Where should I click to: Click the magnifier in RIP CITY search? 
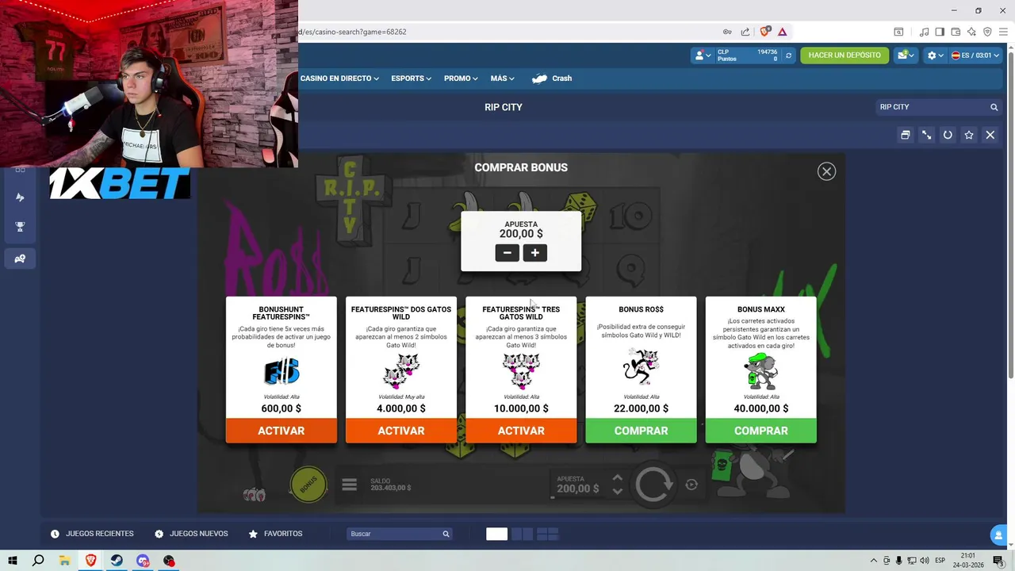pyautogui.click(x=994, y=107)
